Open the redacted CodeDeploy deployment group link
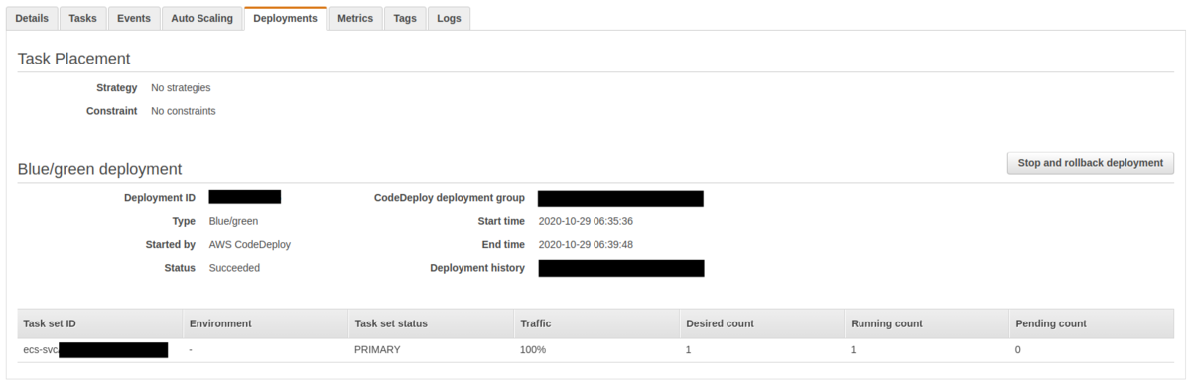The width and height of the screenshot is (1191, 386). click(620, 198)
